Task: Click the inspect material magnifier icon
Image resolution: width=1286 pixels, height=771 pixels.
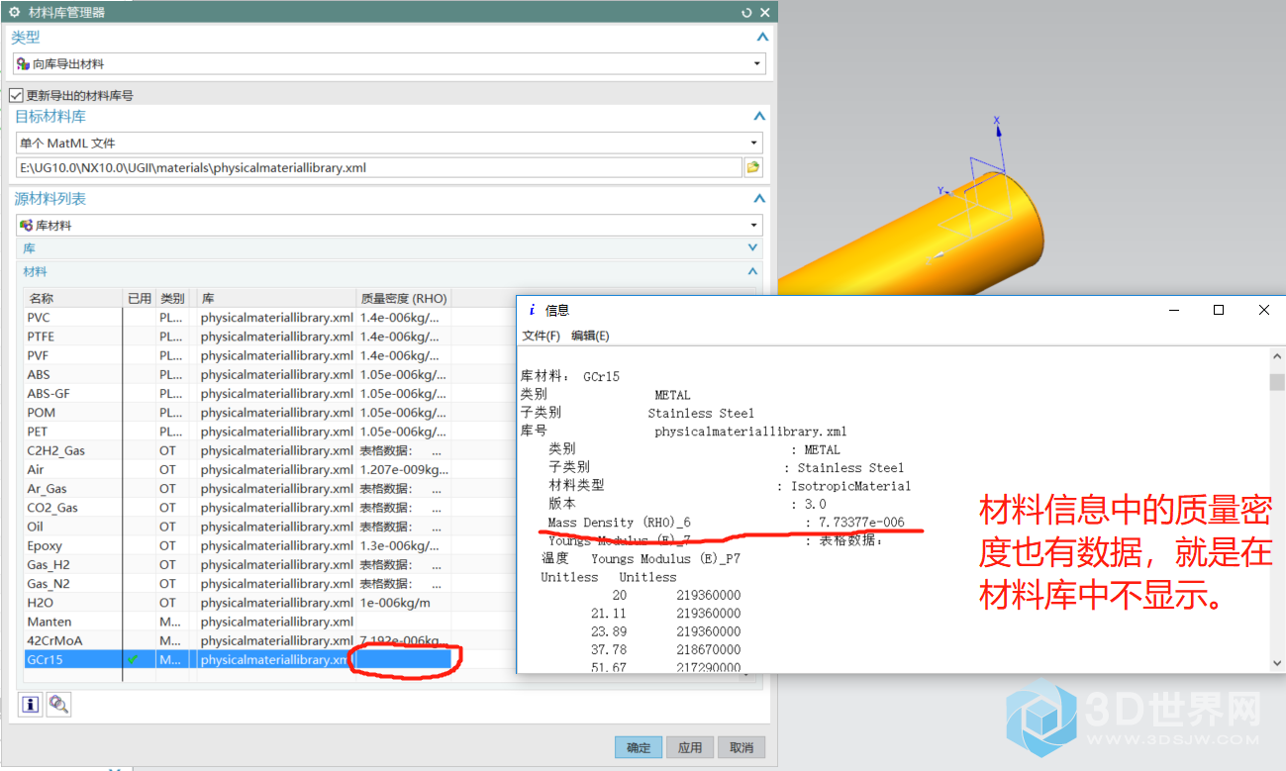Action: tap(58, 705)
